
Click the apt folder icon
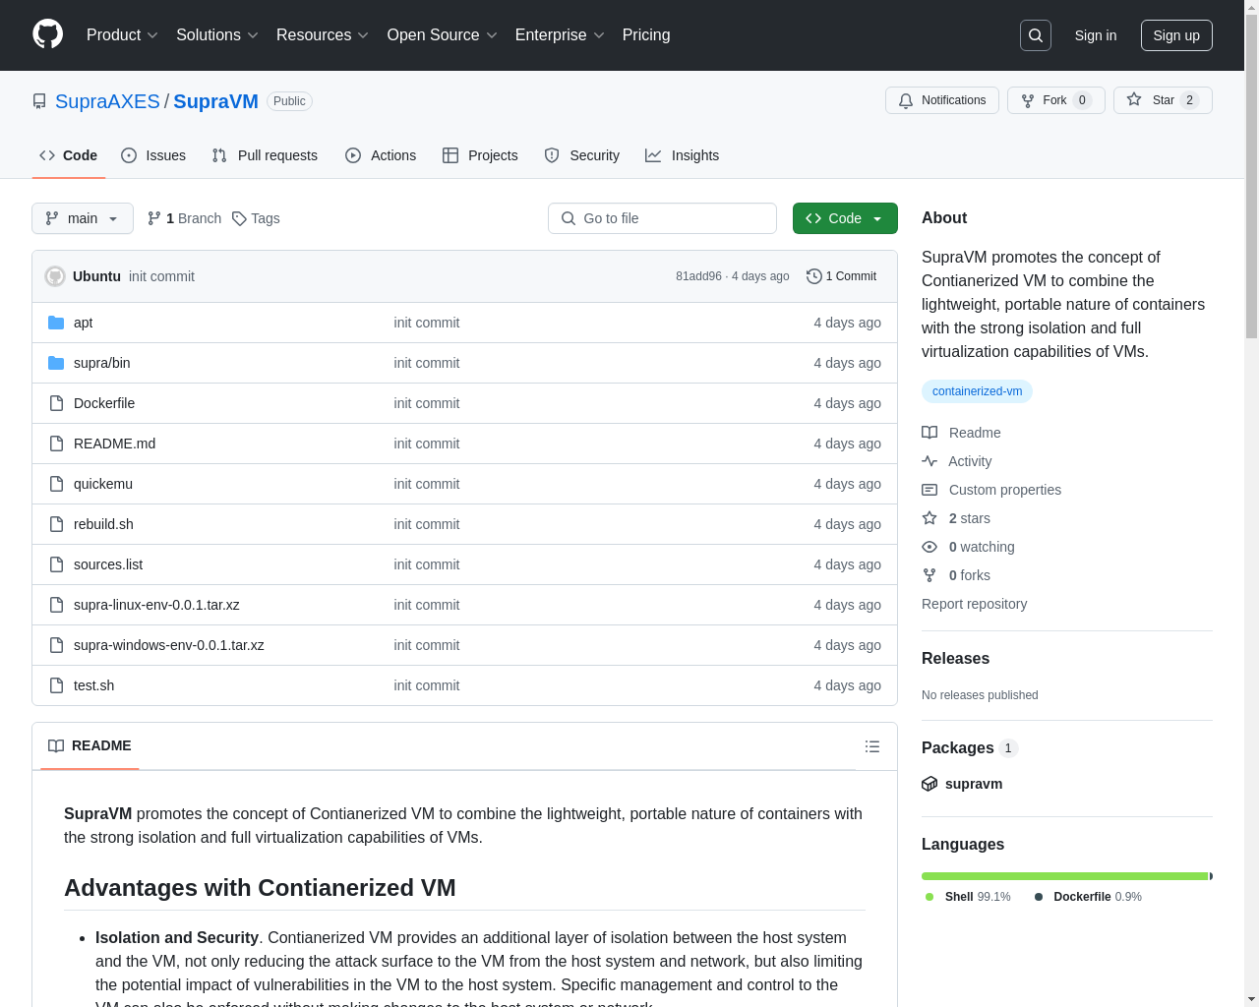(56, 323)
